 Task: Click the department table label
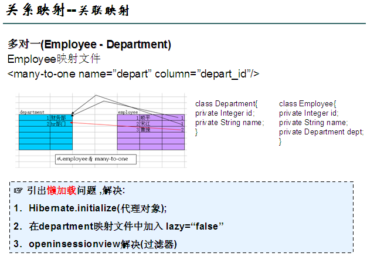[x=32, y=112]
